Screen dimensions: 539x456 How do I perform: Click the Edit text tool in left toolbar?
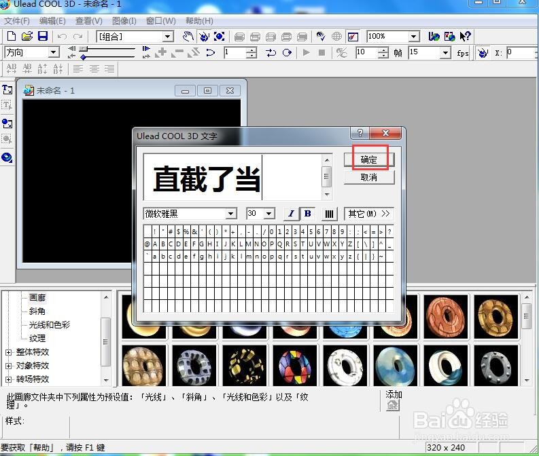(x=7, y=105)
